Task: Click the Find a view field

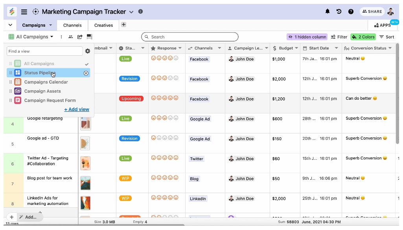Action: tap(44, 51)
